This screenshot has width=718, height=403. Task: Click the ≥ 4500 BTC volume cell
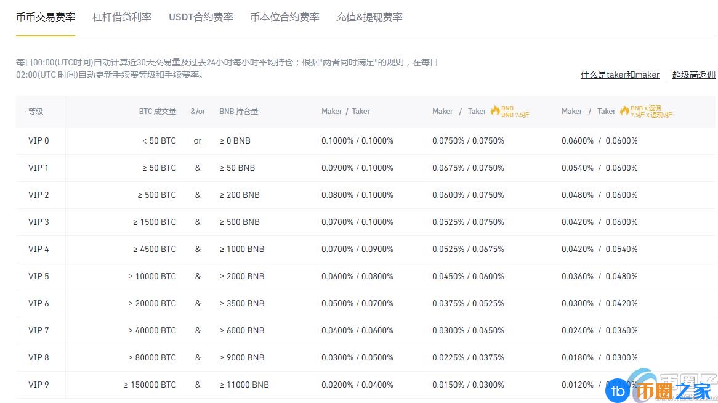tap(155, 249)
